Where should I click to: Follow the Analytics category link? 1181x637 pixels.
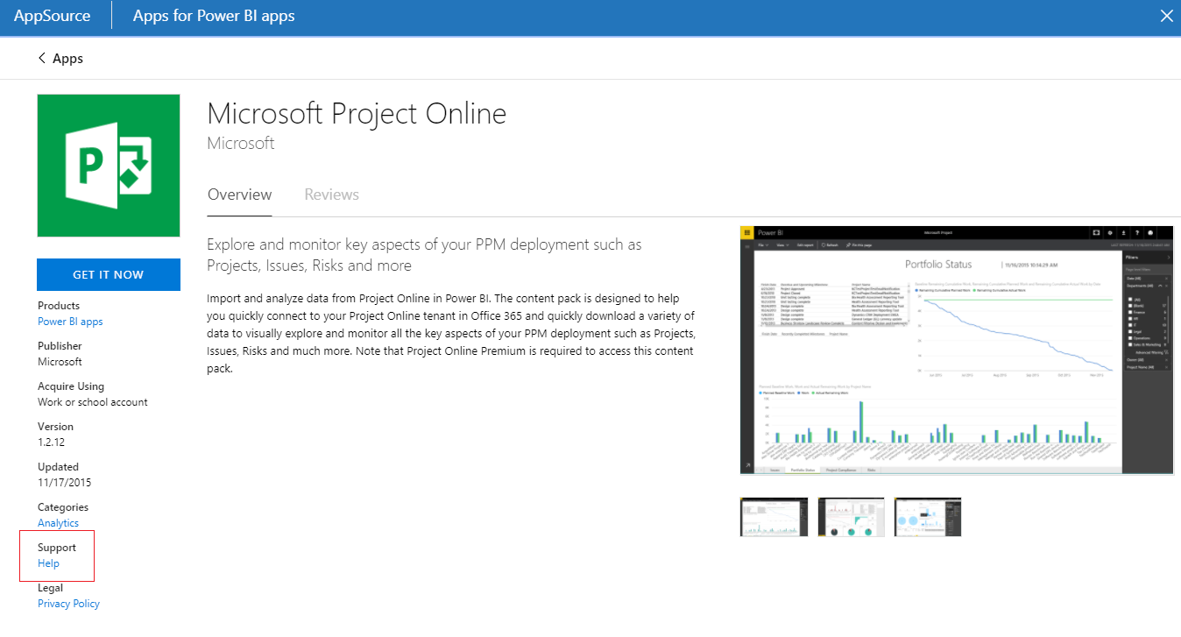(x=58, y=523)
